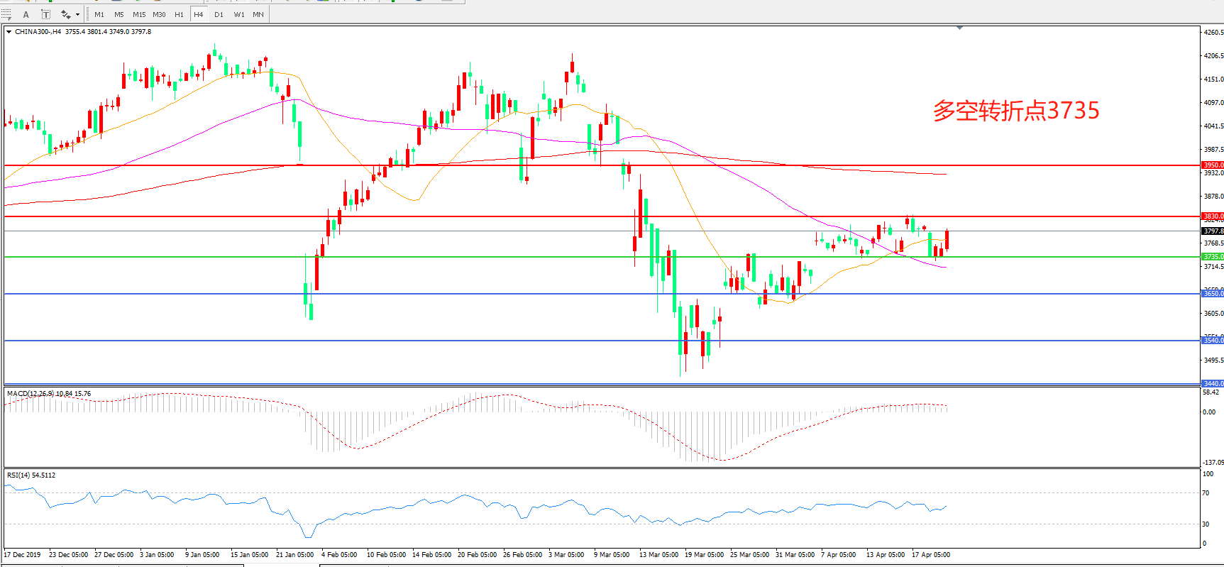1224x567 pixels.
Task: Select the M15 timeframe button
Action: point(139,14)
